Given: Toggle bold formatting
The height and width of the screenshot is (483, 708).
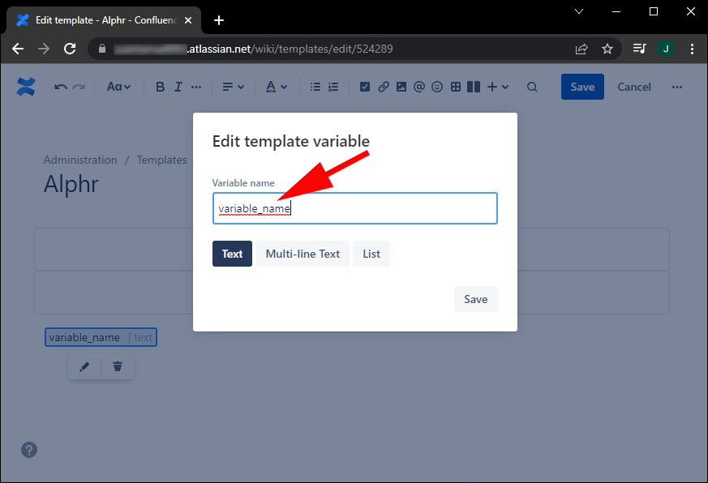Looking at the screenshot, I should tap(160, 87).
